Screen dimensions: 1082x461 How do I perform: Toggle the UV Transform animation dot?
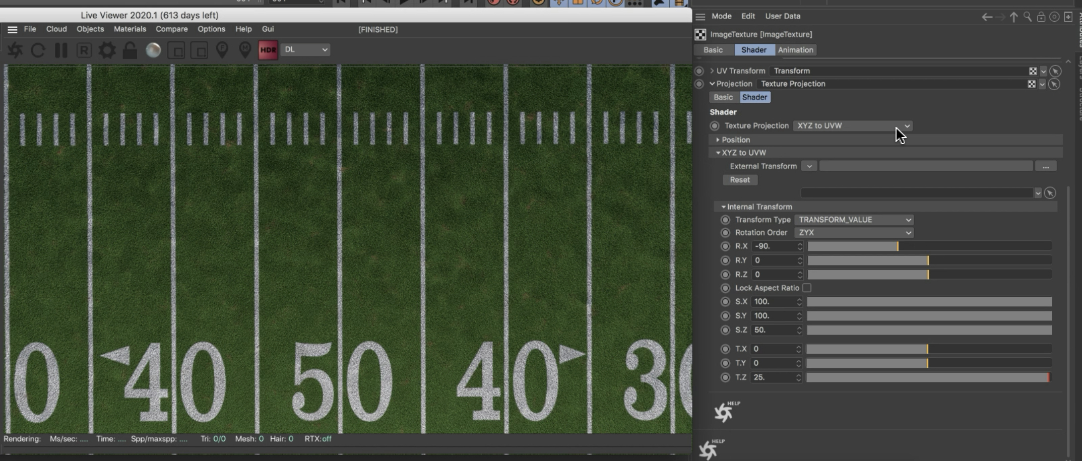(699, 71)
